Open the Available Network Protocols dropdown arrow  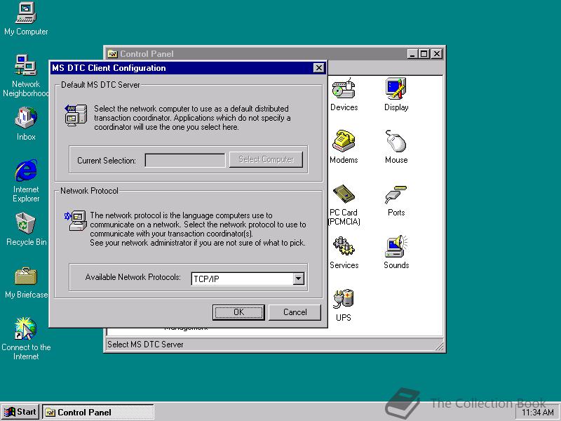pos(299,279)
